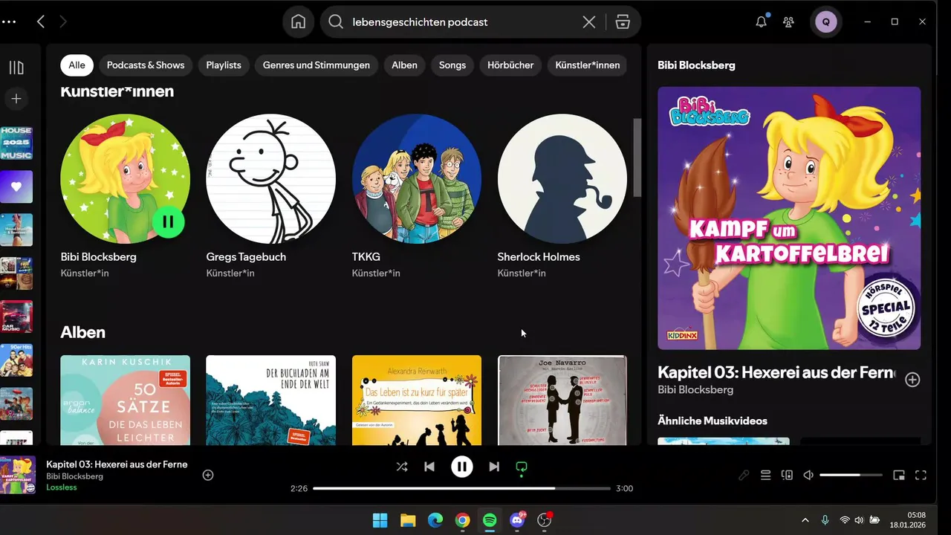This screenshot has width=951, height=535.
Task: Open the three-dot app menu
Action: point(9,22)
